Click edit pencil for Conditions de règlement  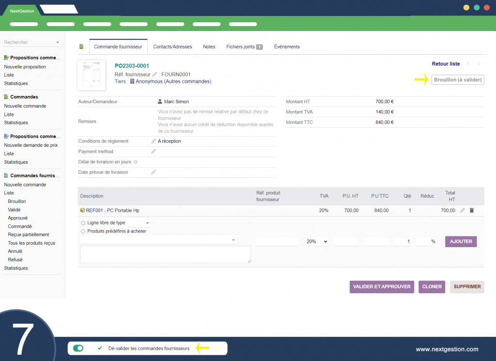point(154,141)
